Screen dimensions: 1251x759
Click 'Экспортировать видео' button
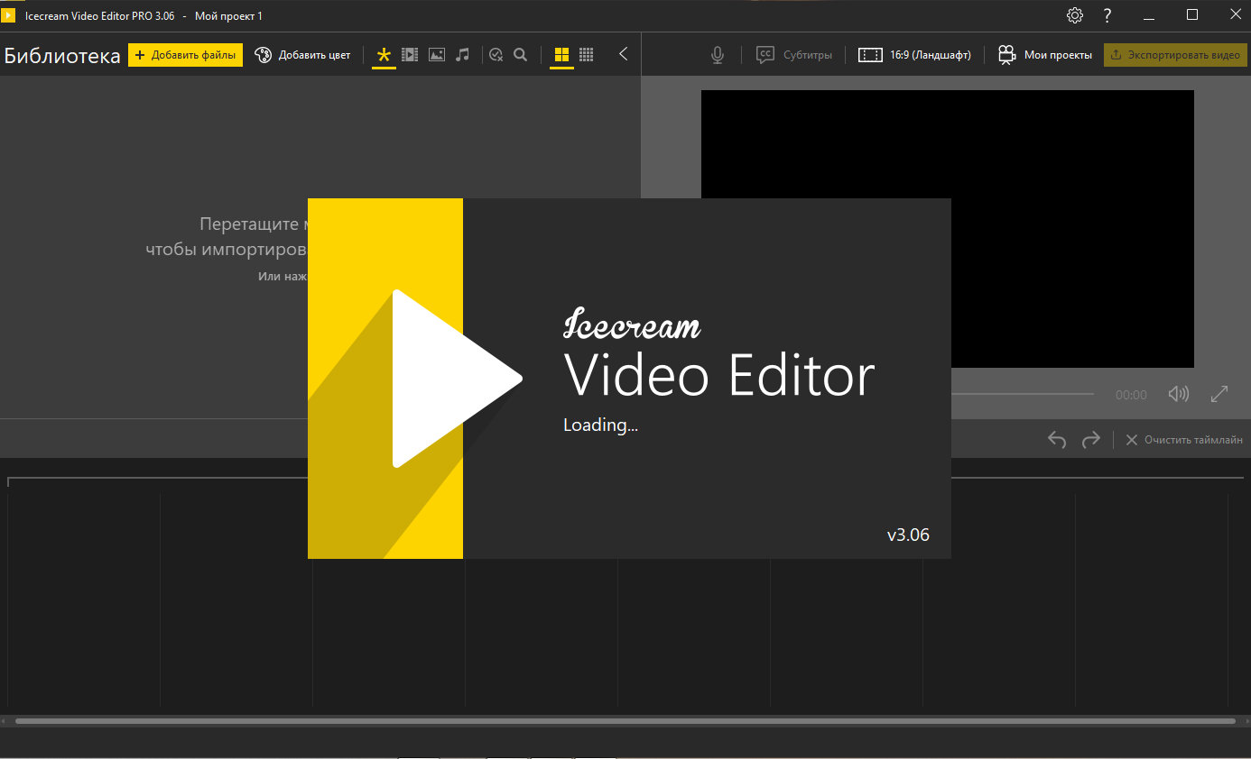(x=1175, y=55)
